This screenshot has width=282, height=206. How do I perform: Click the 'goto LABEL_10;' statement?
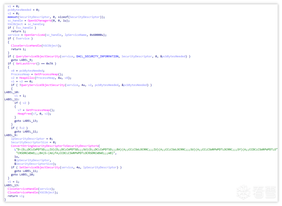click(x=23, y=175)
